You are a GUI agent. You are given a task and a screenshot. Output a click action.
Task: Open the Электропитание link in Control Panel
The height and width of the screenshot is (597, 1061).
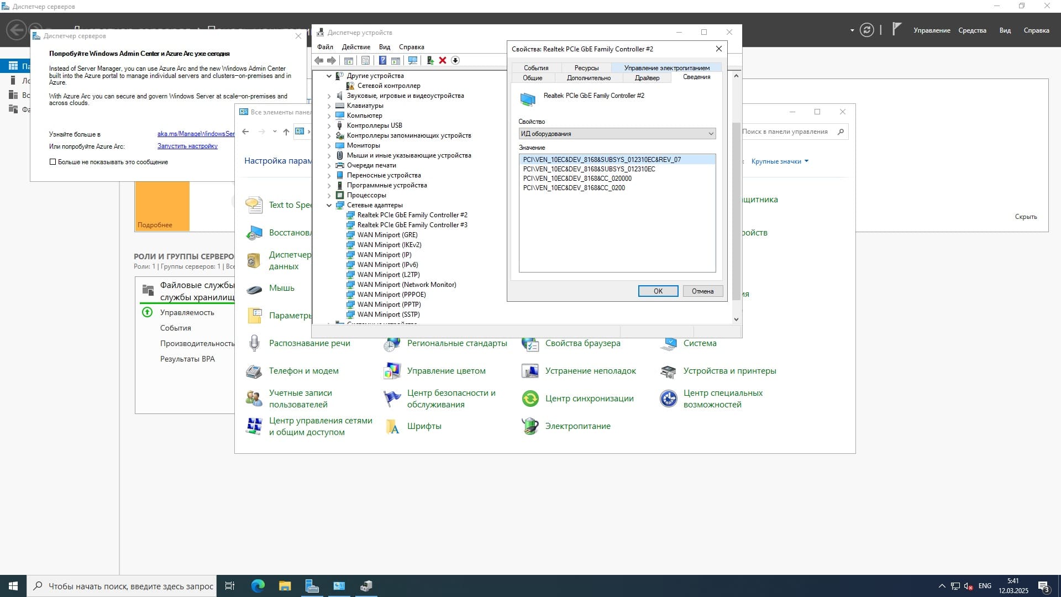pyautogui.click(x=577, y=426)
